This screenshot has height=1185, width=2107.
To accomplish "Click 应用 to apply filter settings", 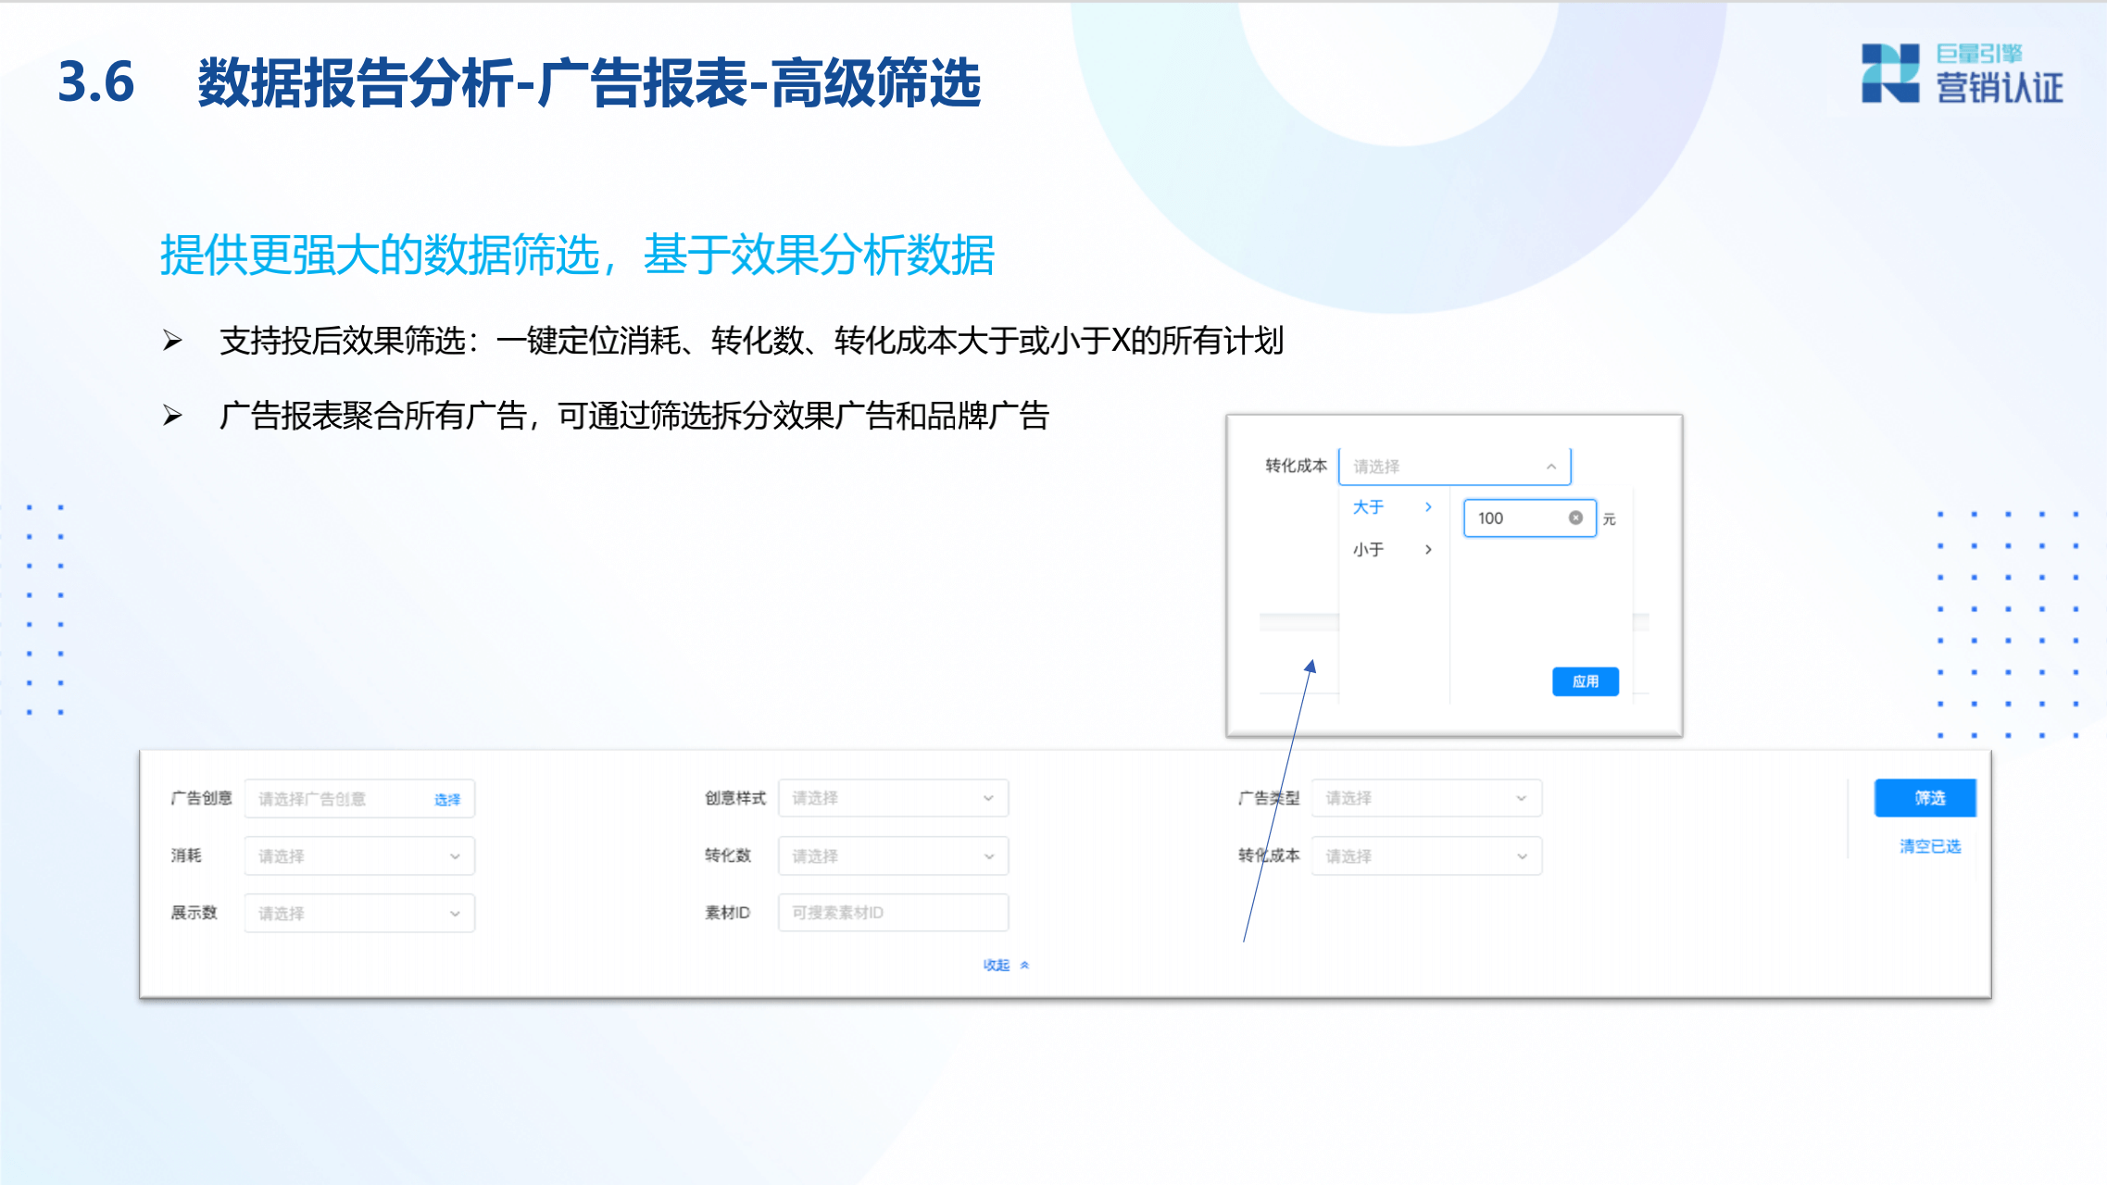I will coord(1582,681).
